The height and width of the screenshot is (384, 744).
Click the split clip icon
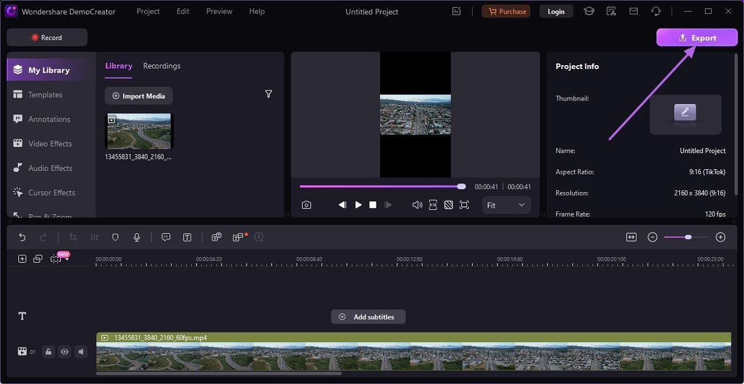click(94, 237)
